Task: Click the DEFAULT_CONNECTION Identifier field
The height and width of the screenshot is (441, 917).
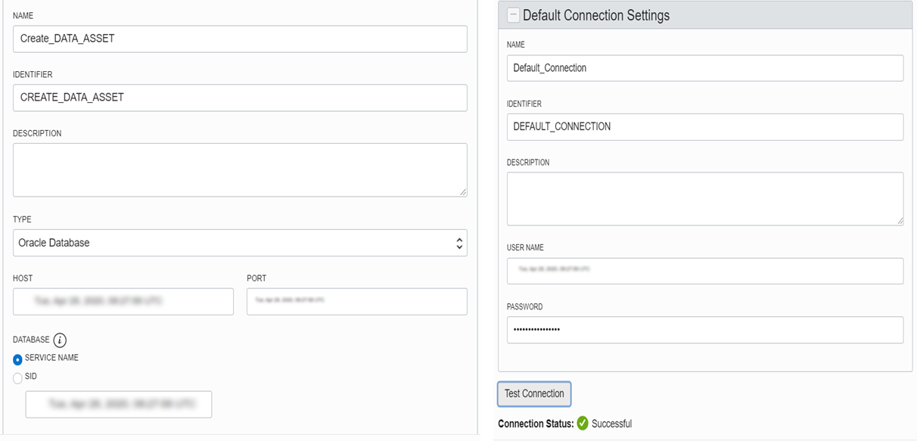Action: click(x=704, y=127)
